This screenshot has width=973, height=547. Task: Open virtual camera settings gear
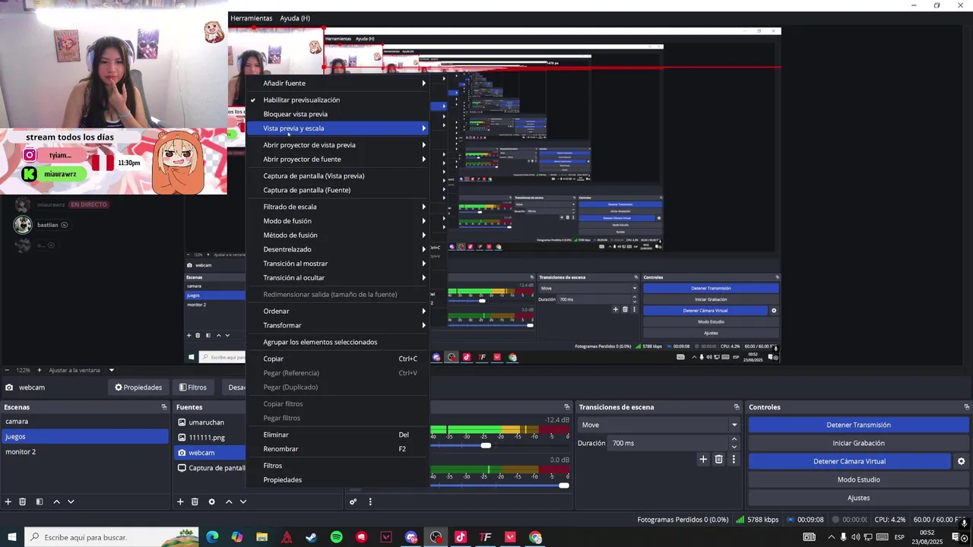(x=961, y=461)
